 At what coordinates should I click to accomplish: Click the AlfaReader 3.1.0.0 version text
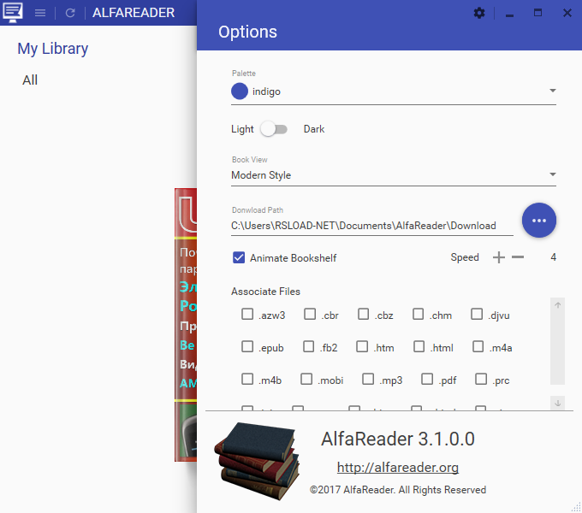coord(398,439)
